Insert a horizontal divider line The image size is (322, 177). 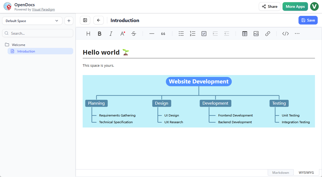[x=152, y=33]
